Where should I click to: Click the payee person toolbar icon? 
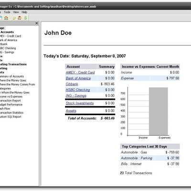tap(20, 18)
